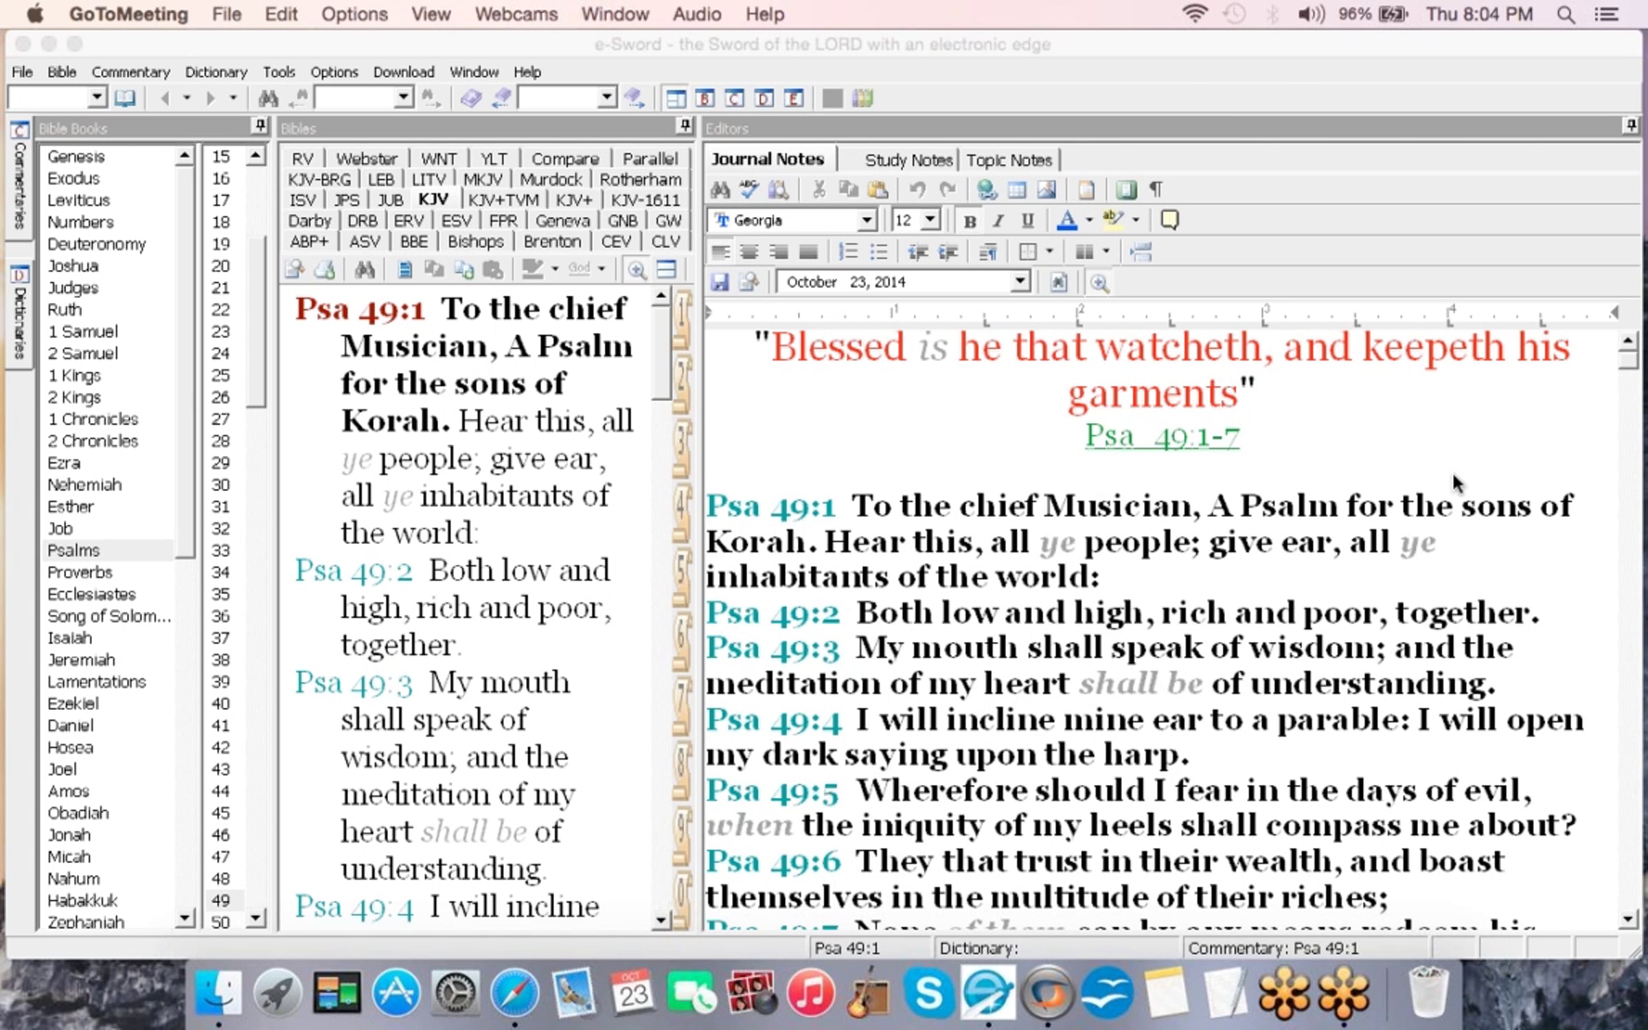Click the Bible search binoculars icon
1648x1030 pixels.
click(365, 269)
